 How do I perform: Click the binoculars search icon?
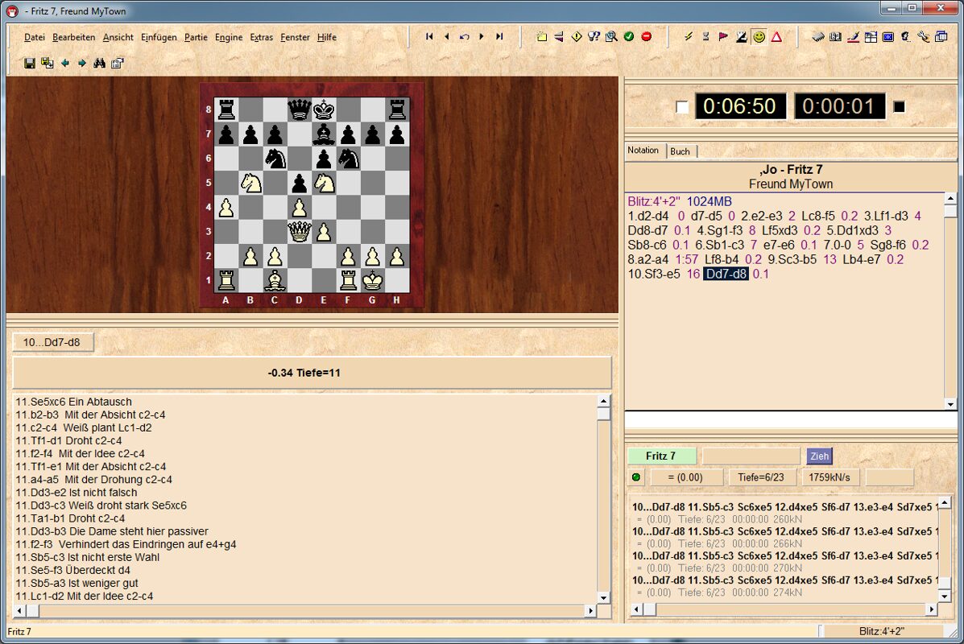tap(100, 63)
